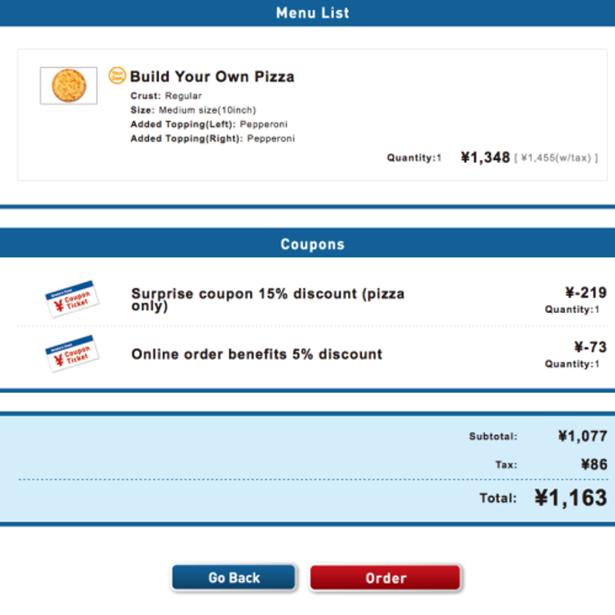
Task: Click the Size: Medium size(10inch) line
Action: (193, 110)
